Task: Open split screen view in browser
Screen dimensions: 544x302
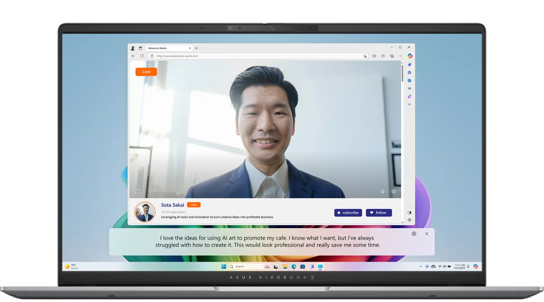Action: tap(374, 56)
